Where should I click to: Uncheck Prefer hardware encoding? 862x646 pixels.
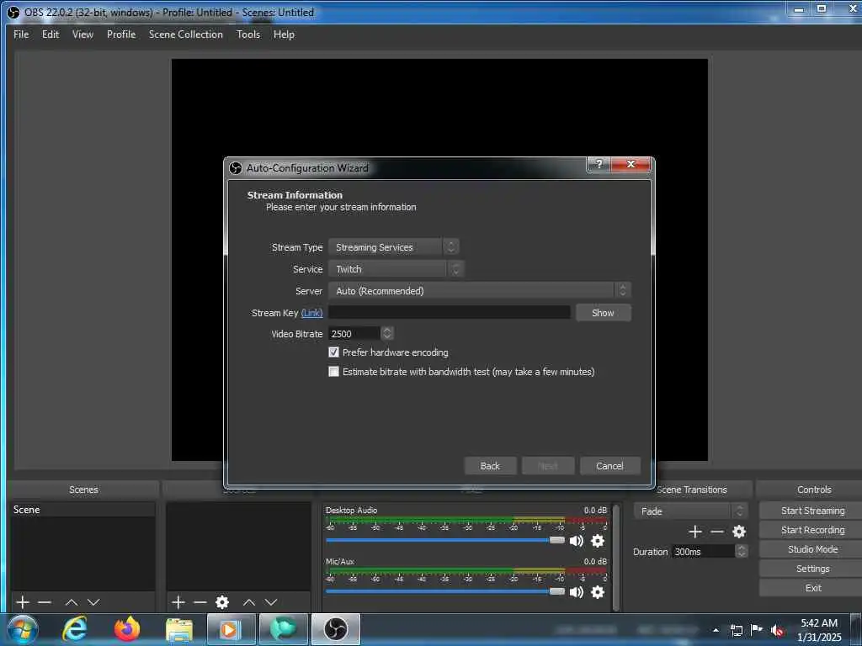point(333,352)
